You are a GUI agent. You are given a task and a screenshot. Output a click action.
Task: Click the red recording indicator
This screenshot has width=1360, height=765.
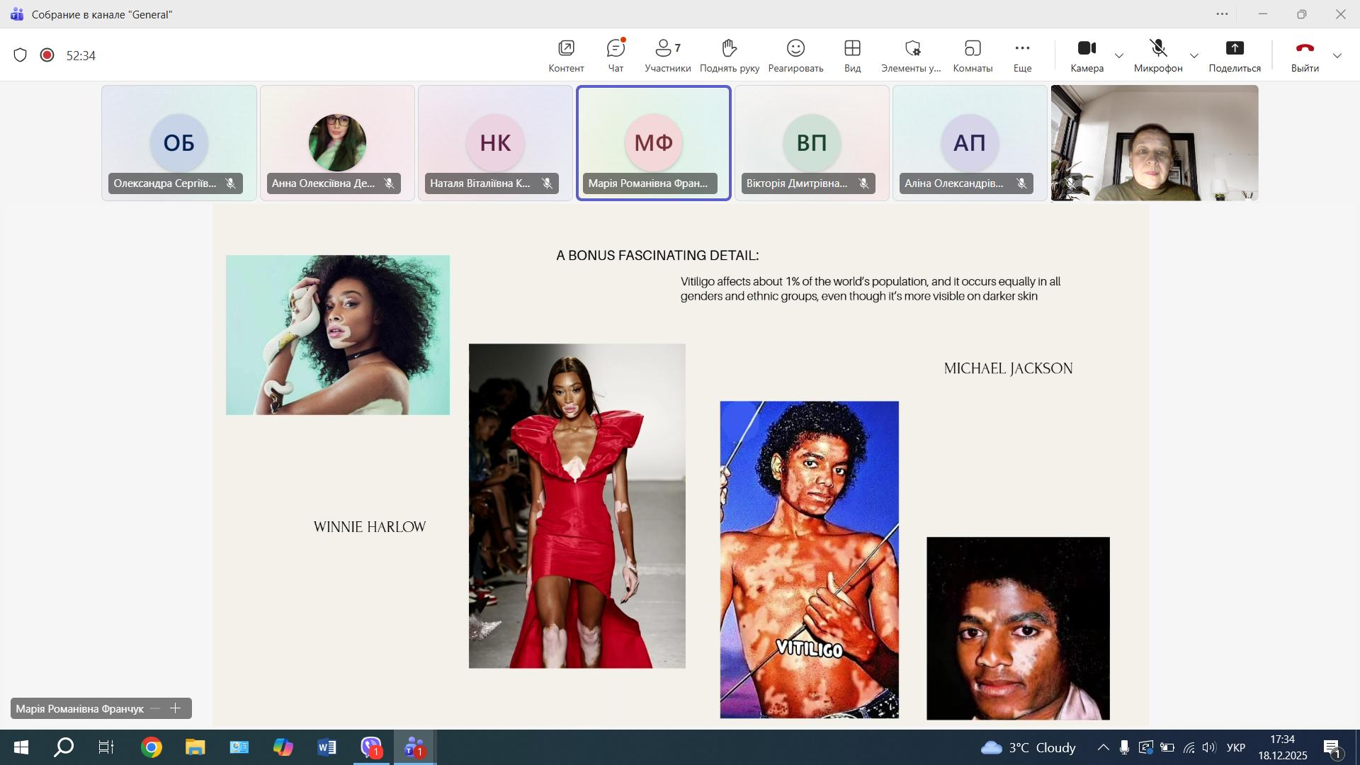[47, 55]
